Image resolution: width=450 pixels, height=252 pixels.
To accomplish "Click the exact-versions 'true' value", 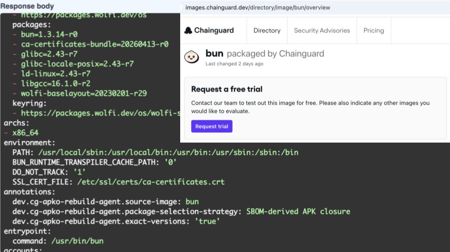I will pyautogui.click(x=207, y=222).
